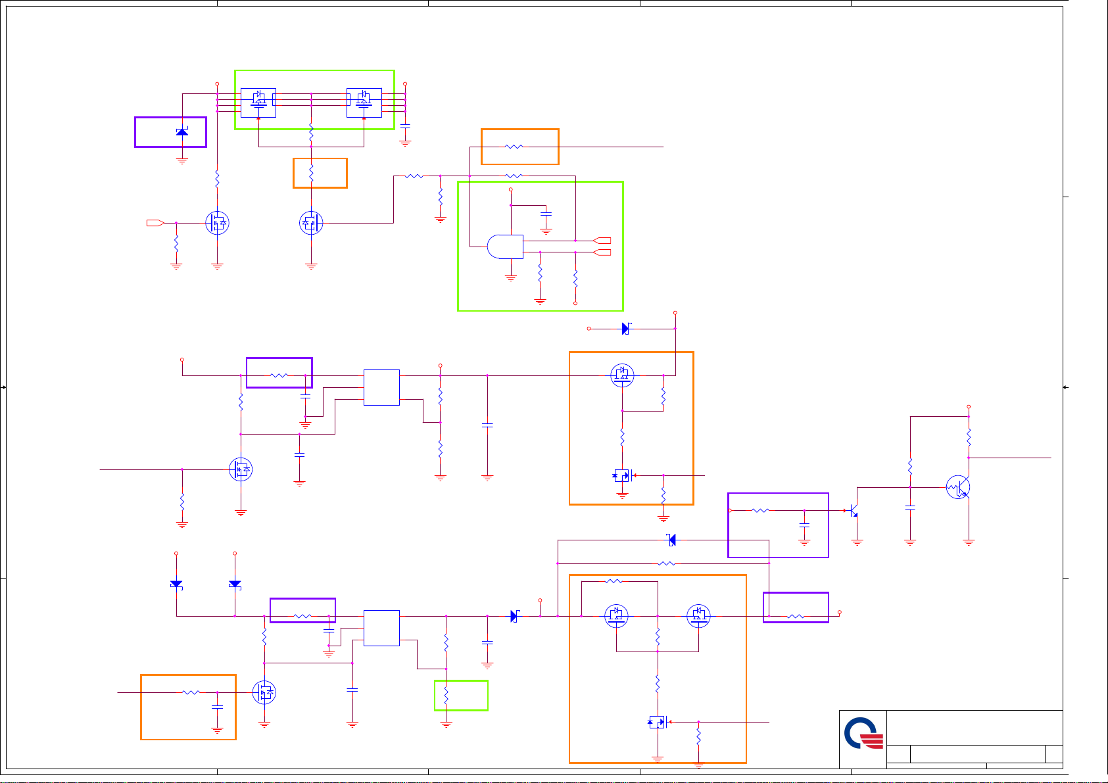Select the lower output port beside the AND gate
Image resolution: width=1108 pixels, height=783 pixels.
click(x=602, y=252)
